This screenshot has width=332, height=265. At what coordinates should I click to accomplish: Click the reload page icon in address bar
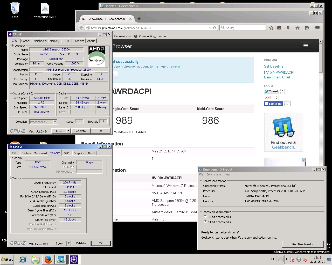click(x=215, y=28)
